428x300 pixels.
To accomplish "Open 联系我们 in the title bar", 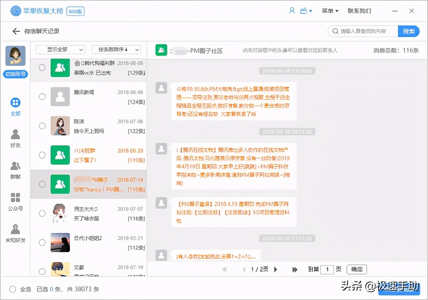I will point(359,11).
